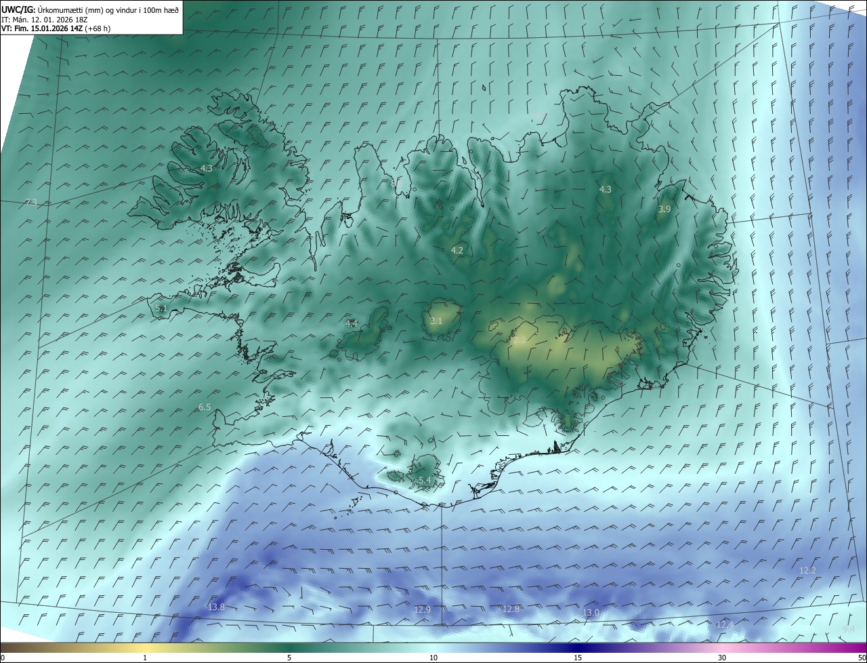Click the 3.1 value label
Screen dimensions: 867x663
[436, 321]
